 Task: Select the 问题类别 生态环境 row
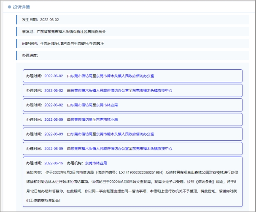133,43
